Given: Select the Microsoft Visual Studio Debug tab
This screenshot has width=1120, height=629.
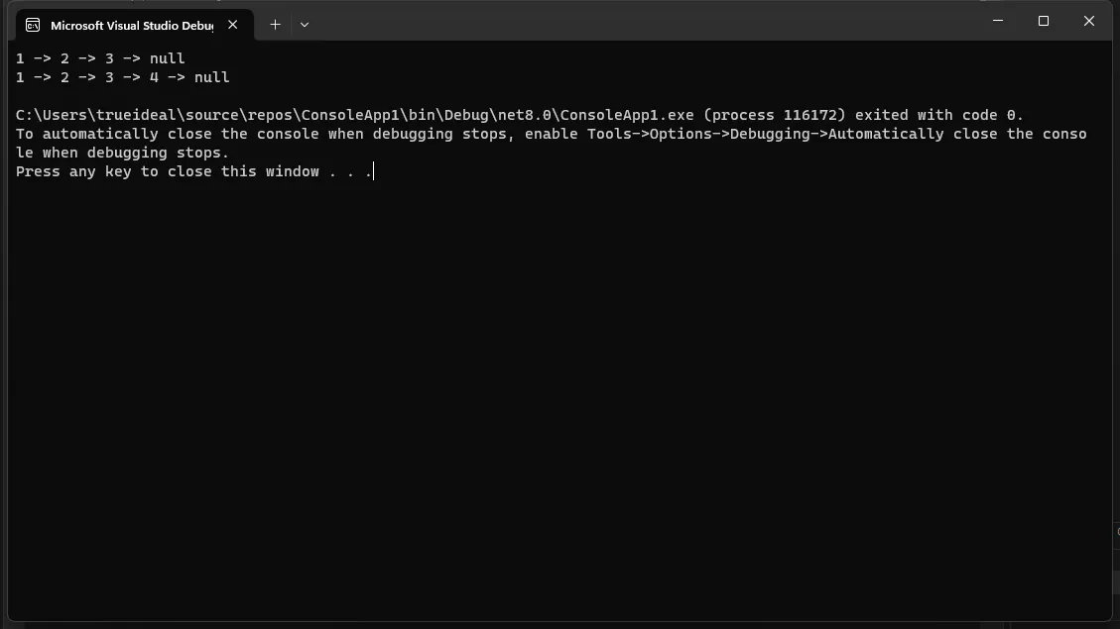Looking at the screenshot, I should 131,25.
